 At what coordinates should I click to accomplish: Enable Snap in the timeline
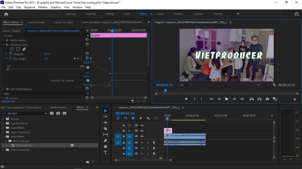click(125, 118)
